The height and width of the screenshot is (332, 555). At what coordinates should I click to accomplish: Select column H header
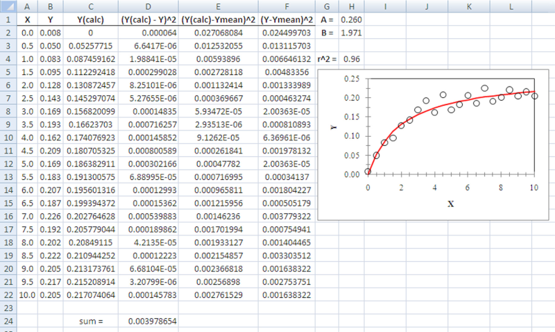[x=352, y=6]
